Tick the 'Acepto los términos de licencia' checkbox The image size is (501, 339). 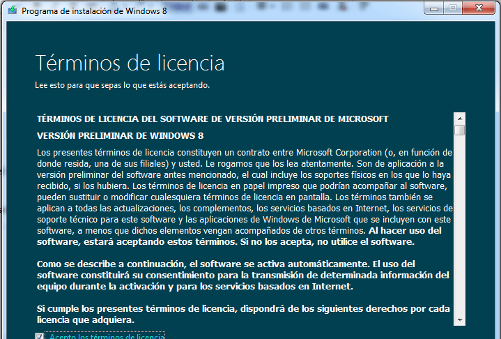click(39, 336)
